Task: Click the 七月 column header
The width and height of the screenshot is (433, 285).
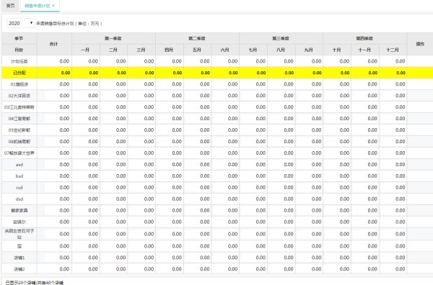Action: tap(253, 50)
